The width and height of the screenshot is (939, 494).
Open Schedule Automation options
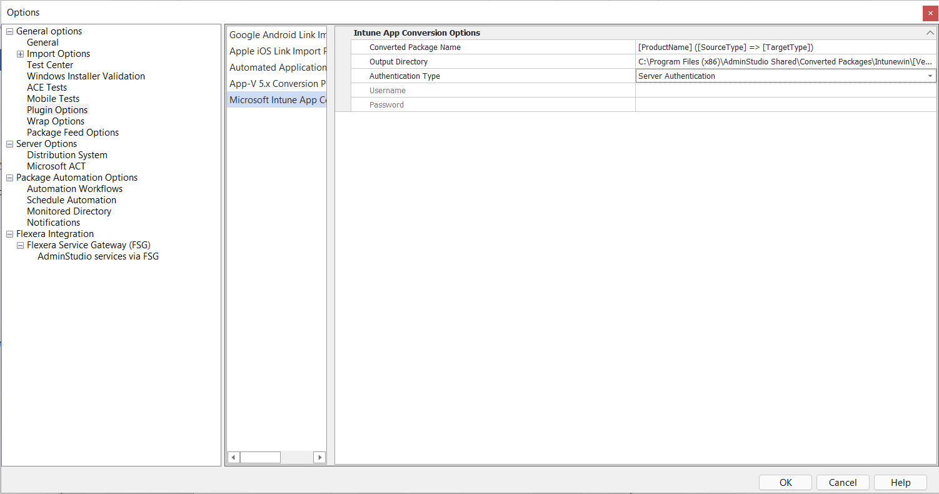pyautogui.click(x=71, y=199)
